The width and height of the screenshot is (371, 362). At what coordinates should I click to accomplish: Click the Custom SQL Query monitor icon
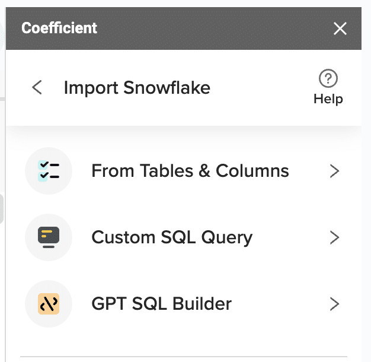(x=48, y=237)
